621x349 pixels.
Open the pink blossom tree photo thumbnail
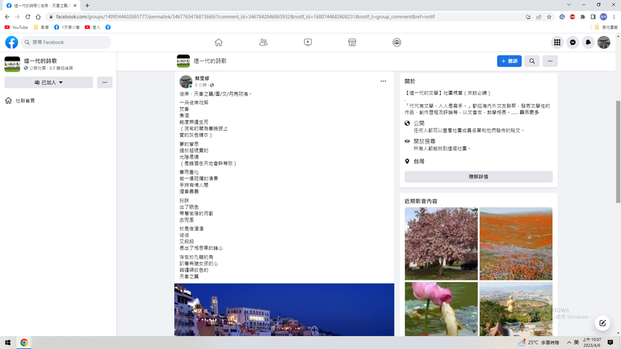[441, 244]
